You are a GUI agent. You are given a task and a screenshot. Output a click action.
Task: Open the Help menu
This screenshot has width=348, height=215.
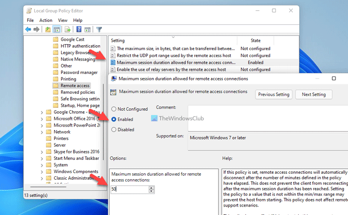point(78,20)
